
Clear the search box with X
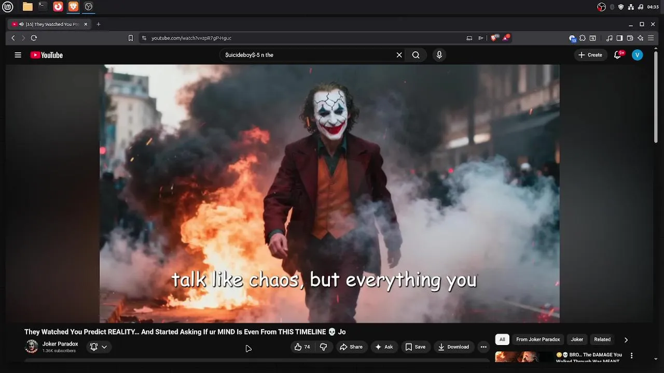399,55
